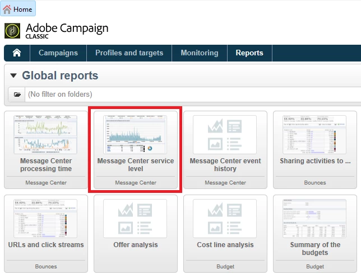Click the Adobe Campaign logo icon
Screen dimensions: 361x279
point(12,31)
